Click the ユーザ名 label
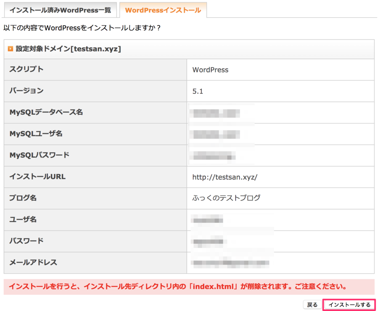383x311 pixels. (x=23, y=219)
